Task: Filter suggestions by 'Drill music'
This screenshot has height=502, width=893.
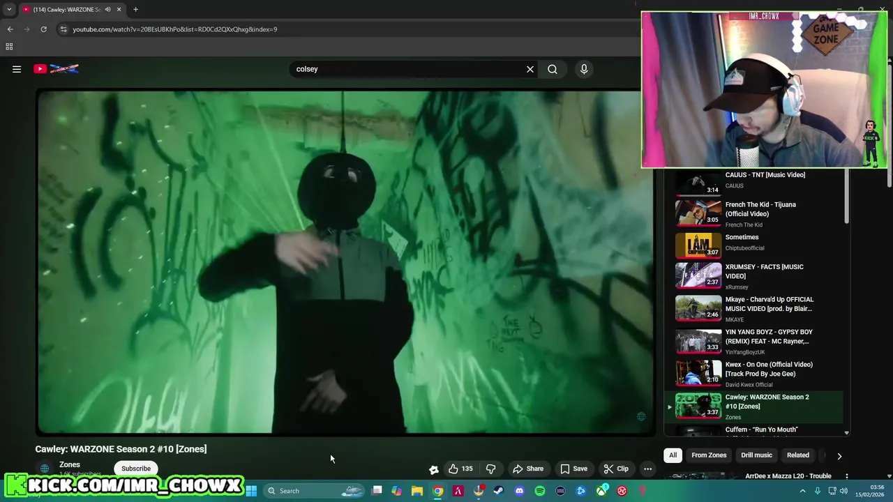Action: pos(756,455)
